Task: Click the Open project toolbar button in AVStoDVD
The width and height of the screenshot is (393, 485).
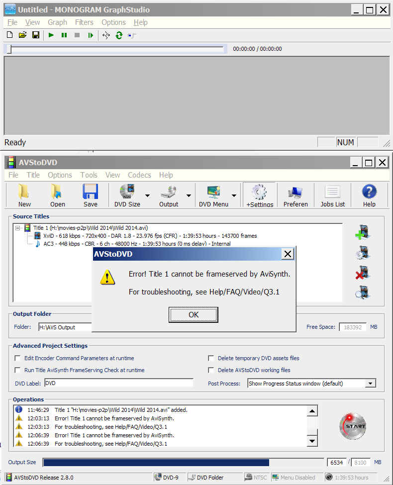Action: 58,195
